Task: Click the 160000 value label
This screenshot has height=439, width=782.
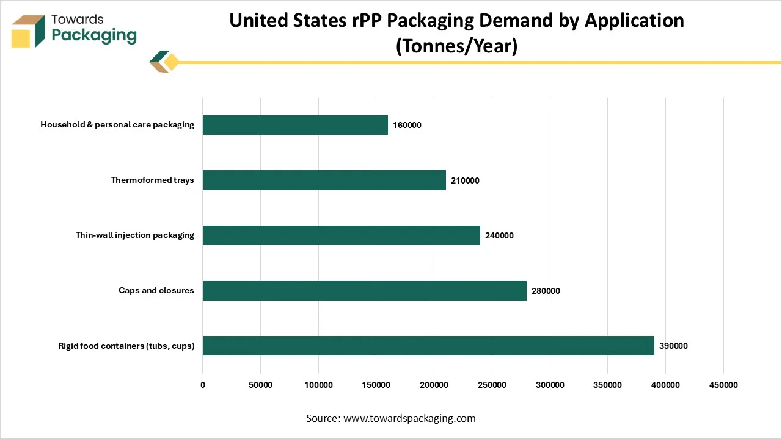Action: pyautogui.click(x=407, y=125)
